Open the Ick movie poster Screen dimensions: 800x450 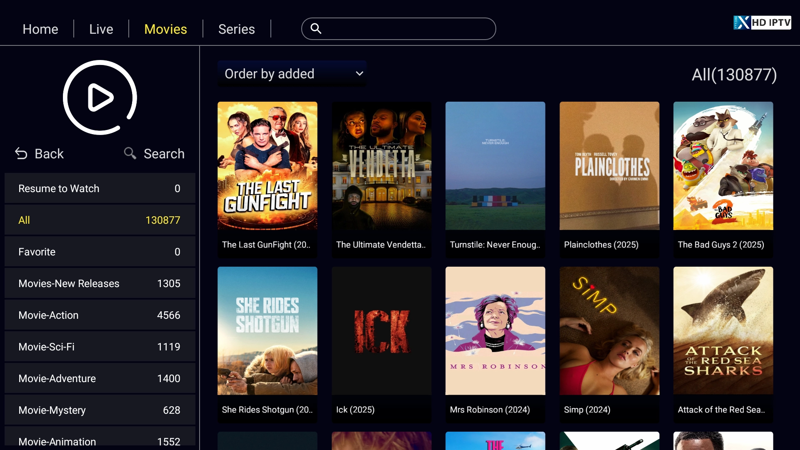(382, 331)
